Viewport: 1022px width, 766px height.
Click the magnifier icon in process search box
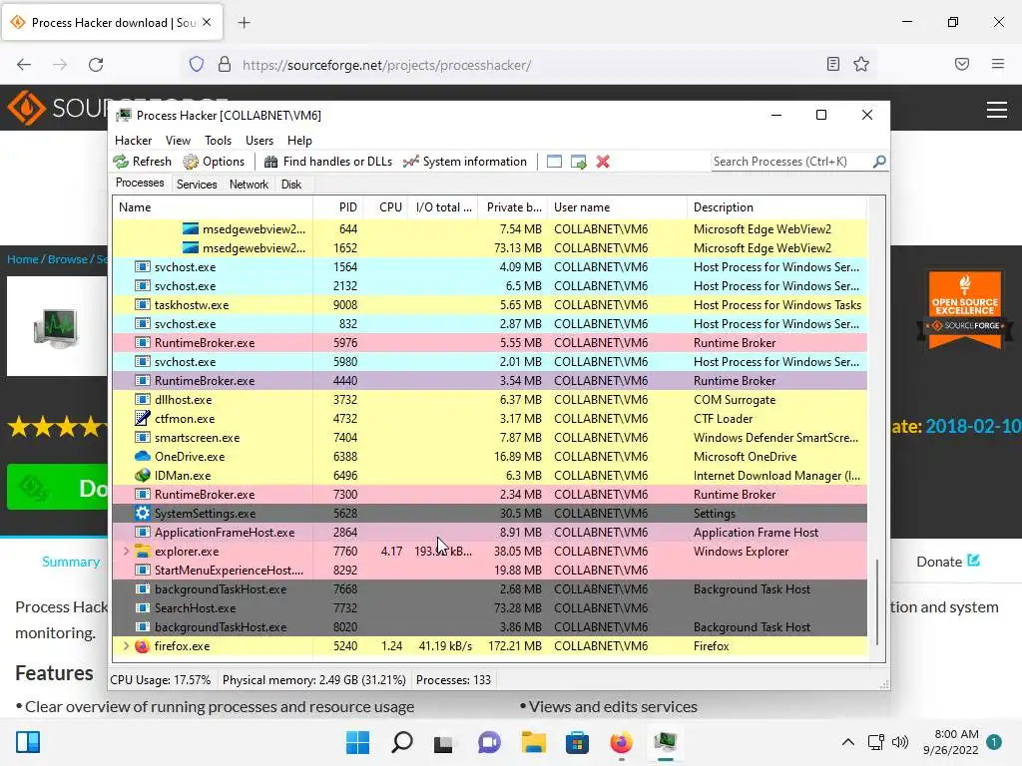(879, 161)
